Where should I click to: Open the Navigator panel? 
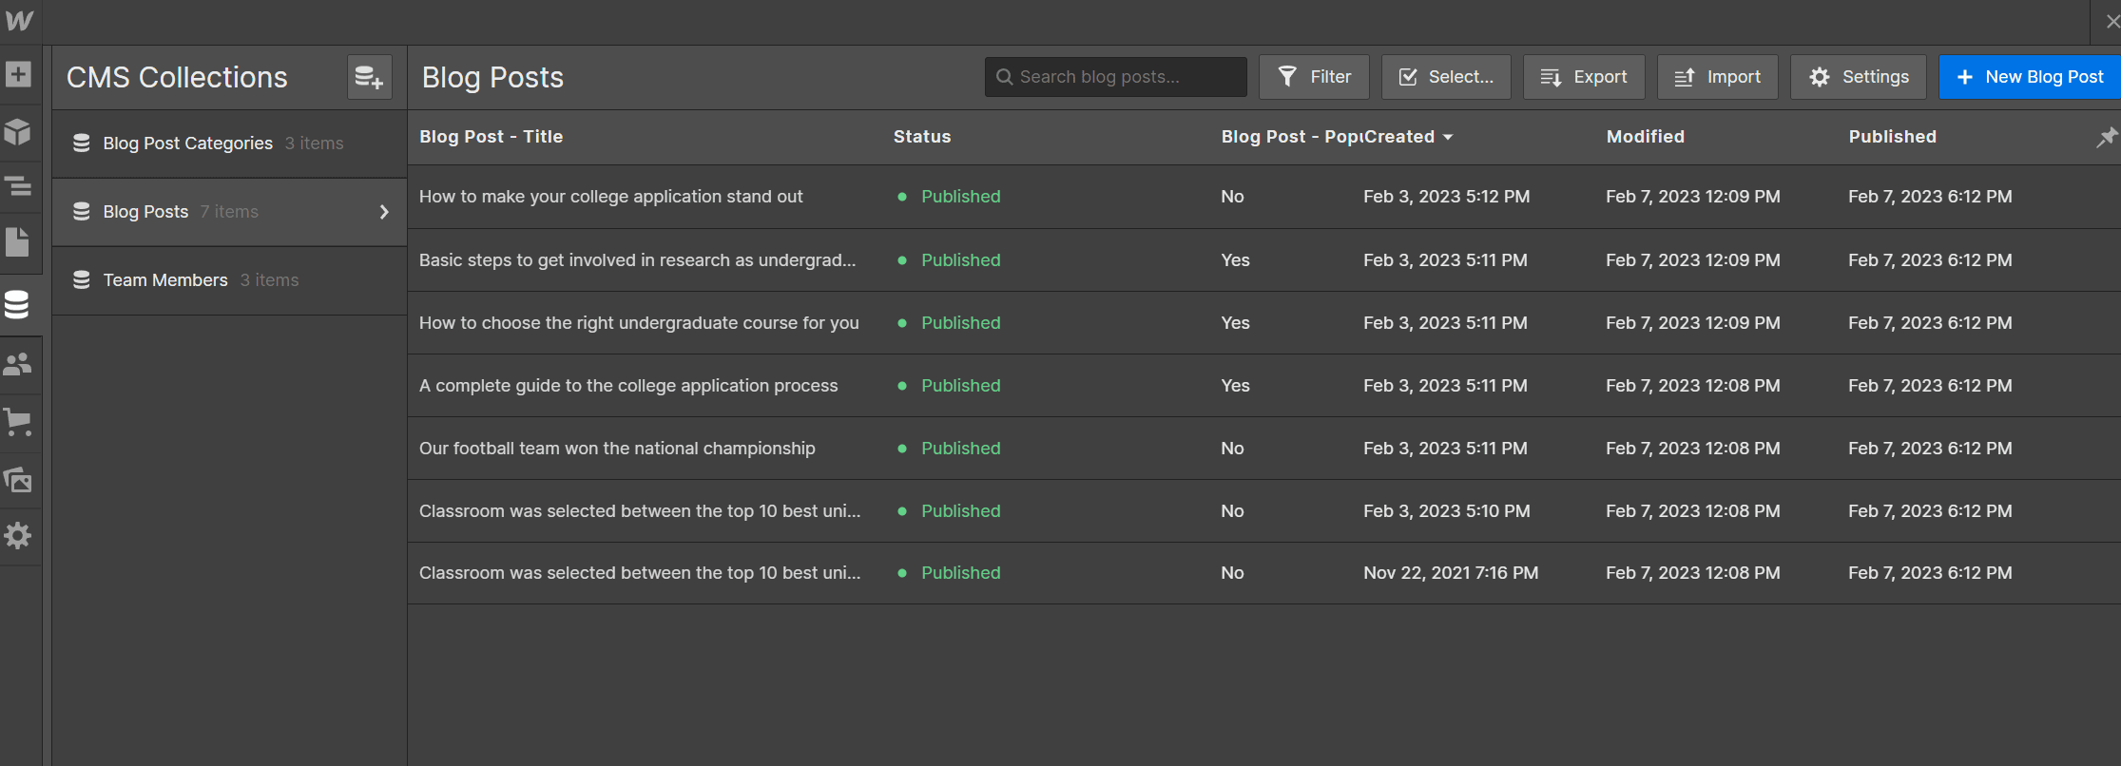(x=18, y=187)
